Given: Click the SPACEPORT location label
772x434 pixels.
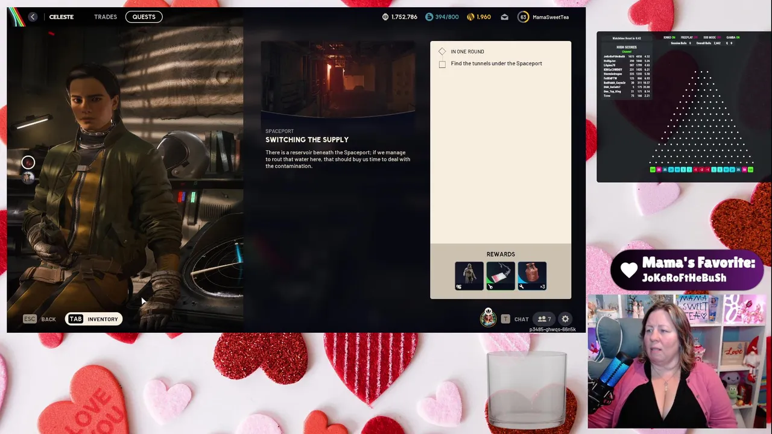Looking at the screenshot, I should coord(279,131).
